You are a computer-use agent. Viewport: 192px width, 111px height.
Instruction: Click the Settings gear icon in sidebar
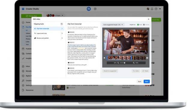pyautogui.click(x=23, y=85)
